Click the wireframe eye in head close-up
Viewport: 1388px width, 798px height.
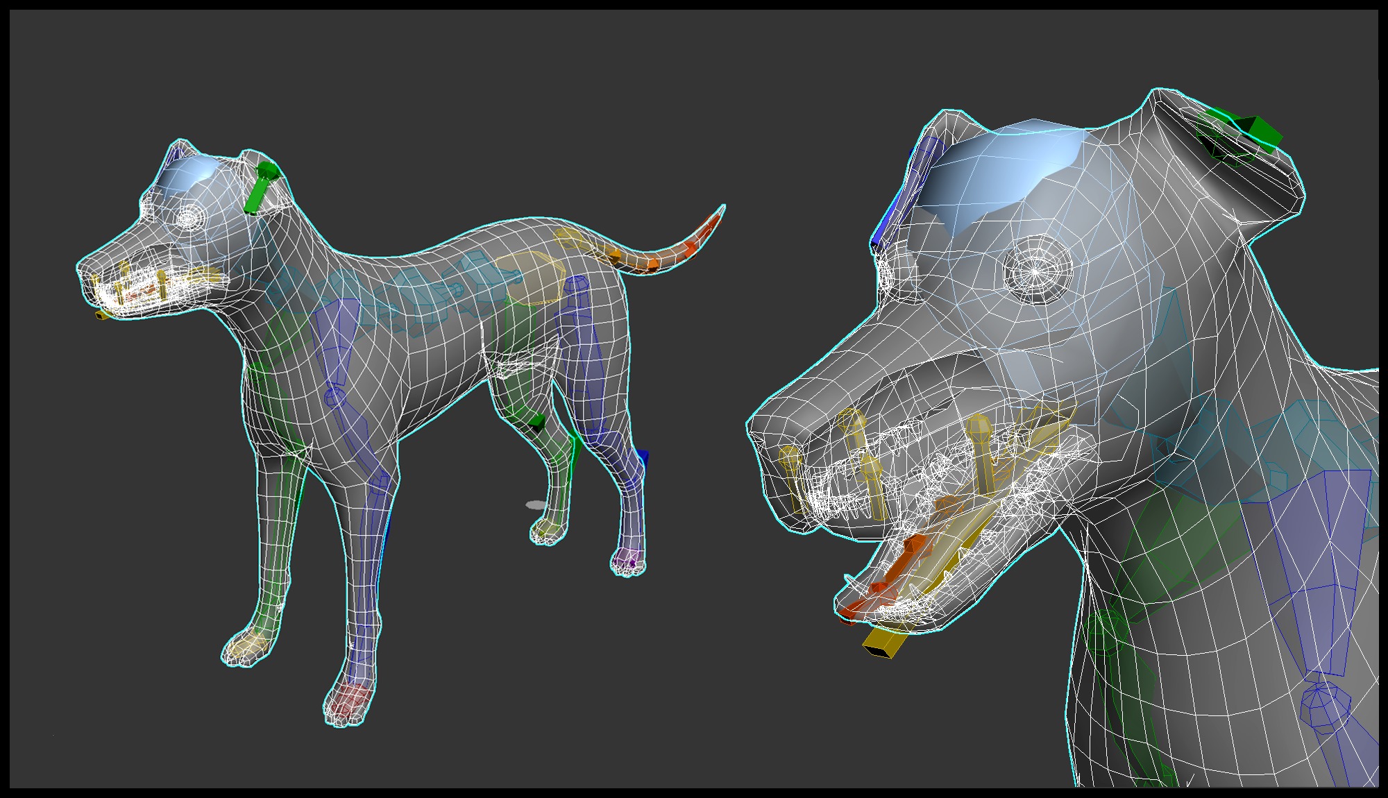click(1038, 270)
